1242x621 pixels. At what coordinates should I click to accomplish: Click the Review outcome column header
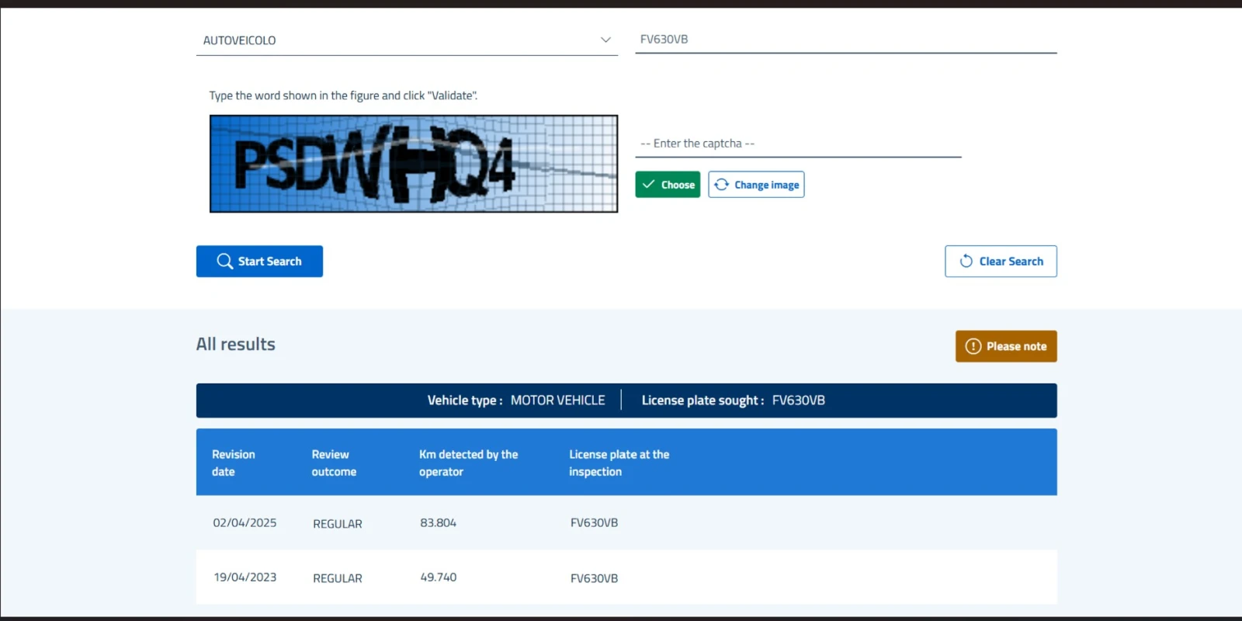[334, 463]
